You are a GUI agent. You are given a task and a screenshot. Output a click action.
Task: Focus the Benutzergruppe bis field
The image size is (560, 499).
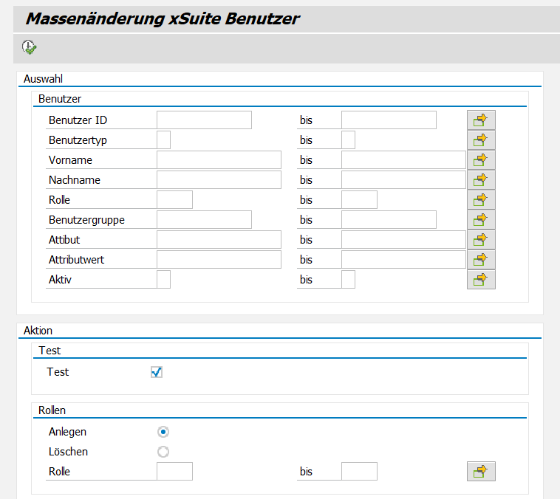[389, 219]
